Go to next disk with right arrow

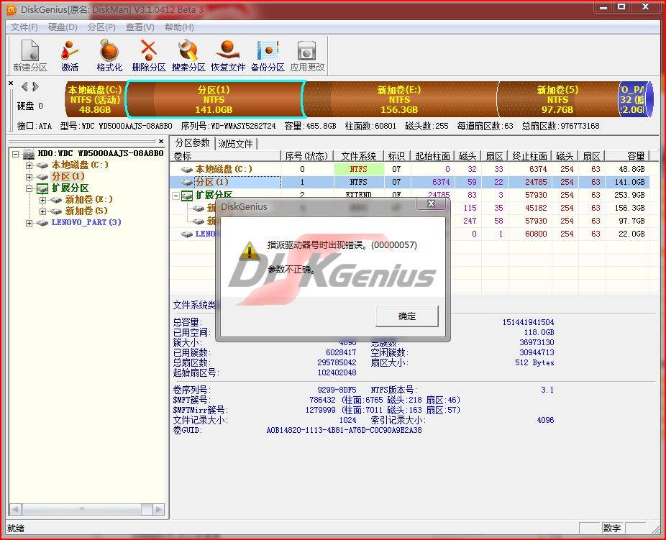[x=36, y=86]
